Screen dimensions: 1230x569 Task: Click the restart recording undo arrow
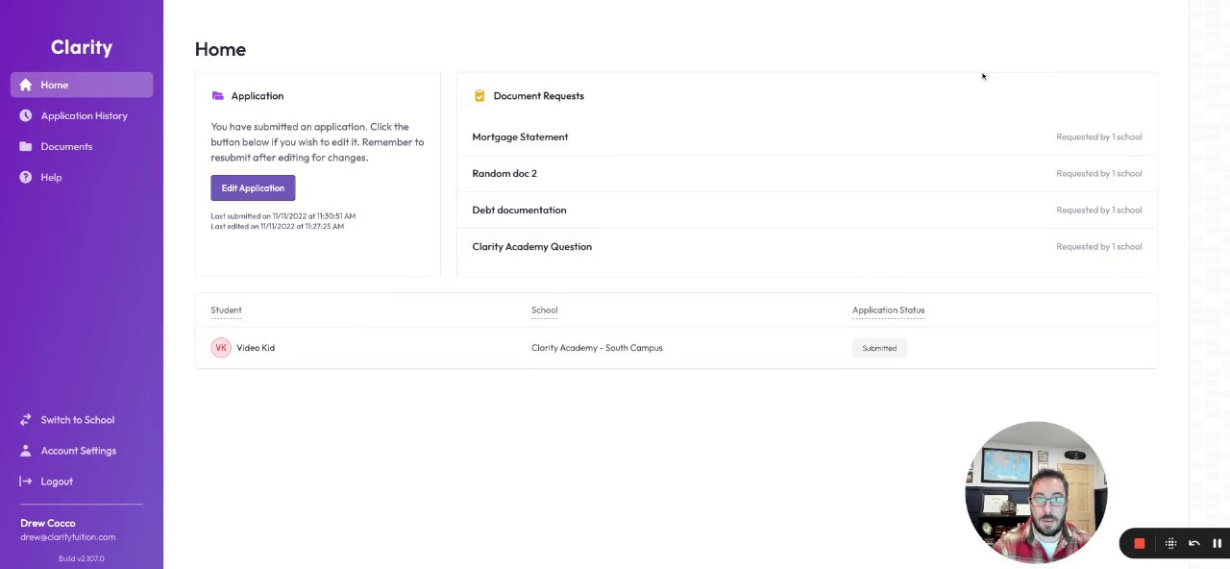pyautogui.click(x=1193, y=543)
